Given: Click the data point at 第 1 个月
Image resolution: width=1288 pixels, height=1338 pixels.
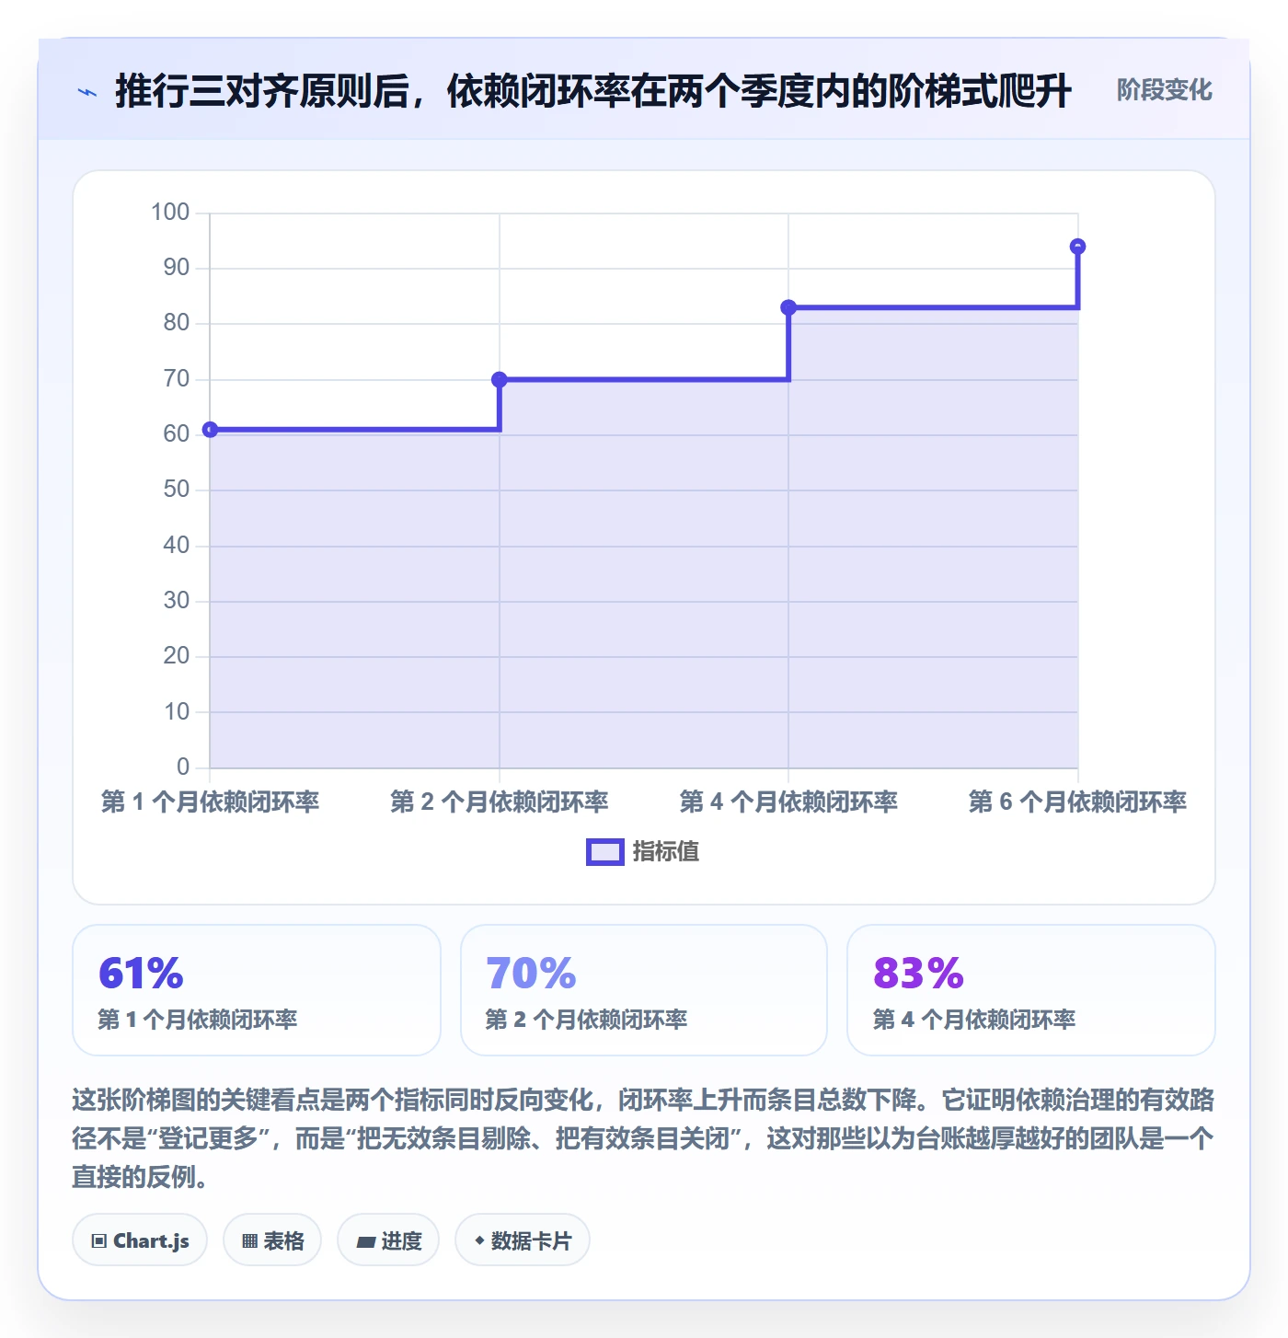Looking at the screenshot, I should [210, 430].
